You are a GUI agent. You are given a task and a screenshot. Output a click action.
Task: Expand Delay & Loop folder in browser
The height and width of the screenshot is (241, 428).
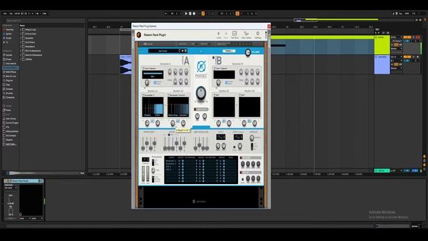click(21, 29)
